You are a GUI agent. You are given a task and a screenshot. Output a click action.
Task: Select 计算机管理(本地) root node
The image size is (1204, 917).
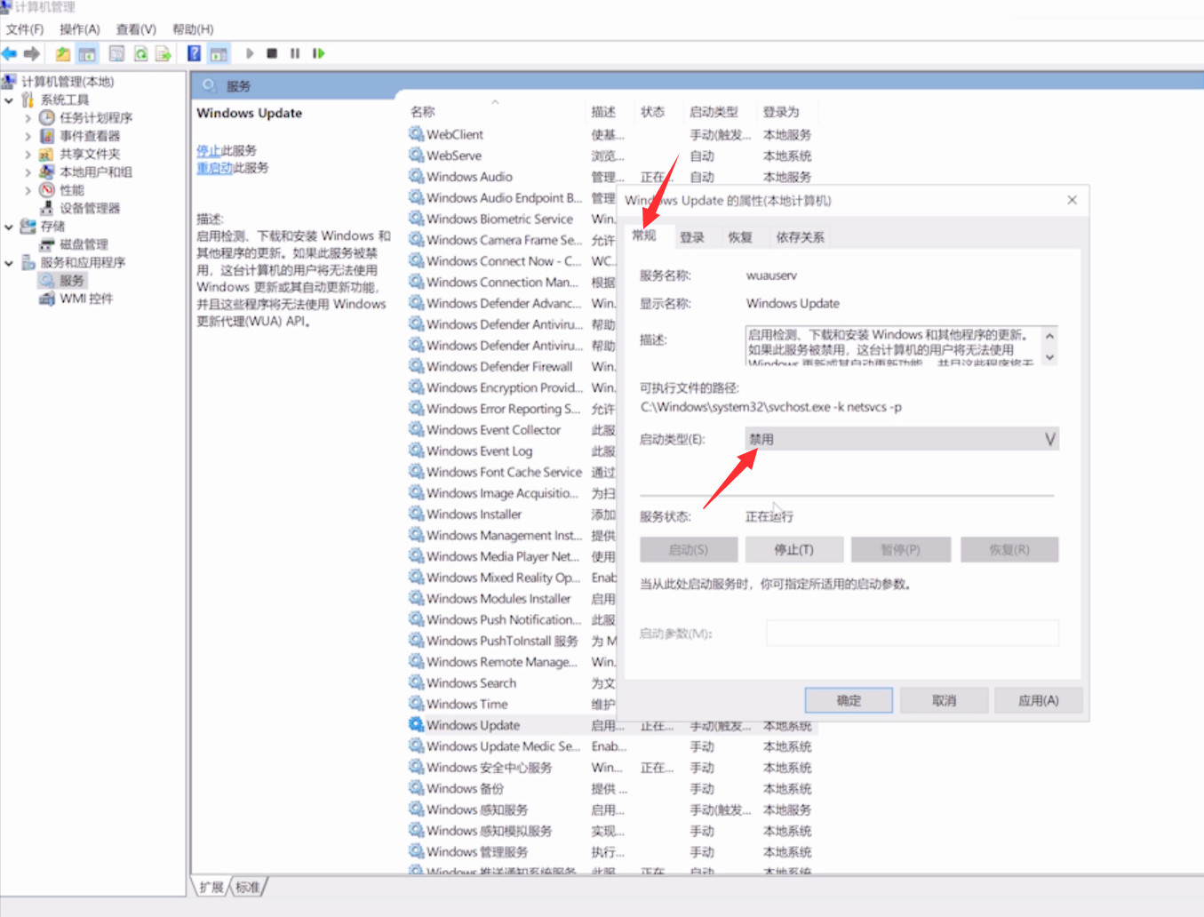[68, 82]
